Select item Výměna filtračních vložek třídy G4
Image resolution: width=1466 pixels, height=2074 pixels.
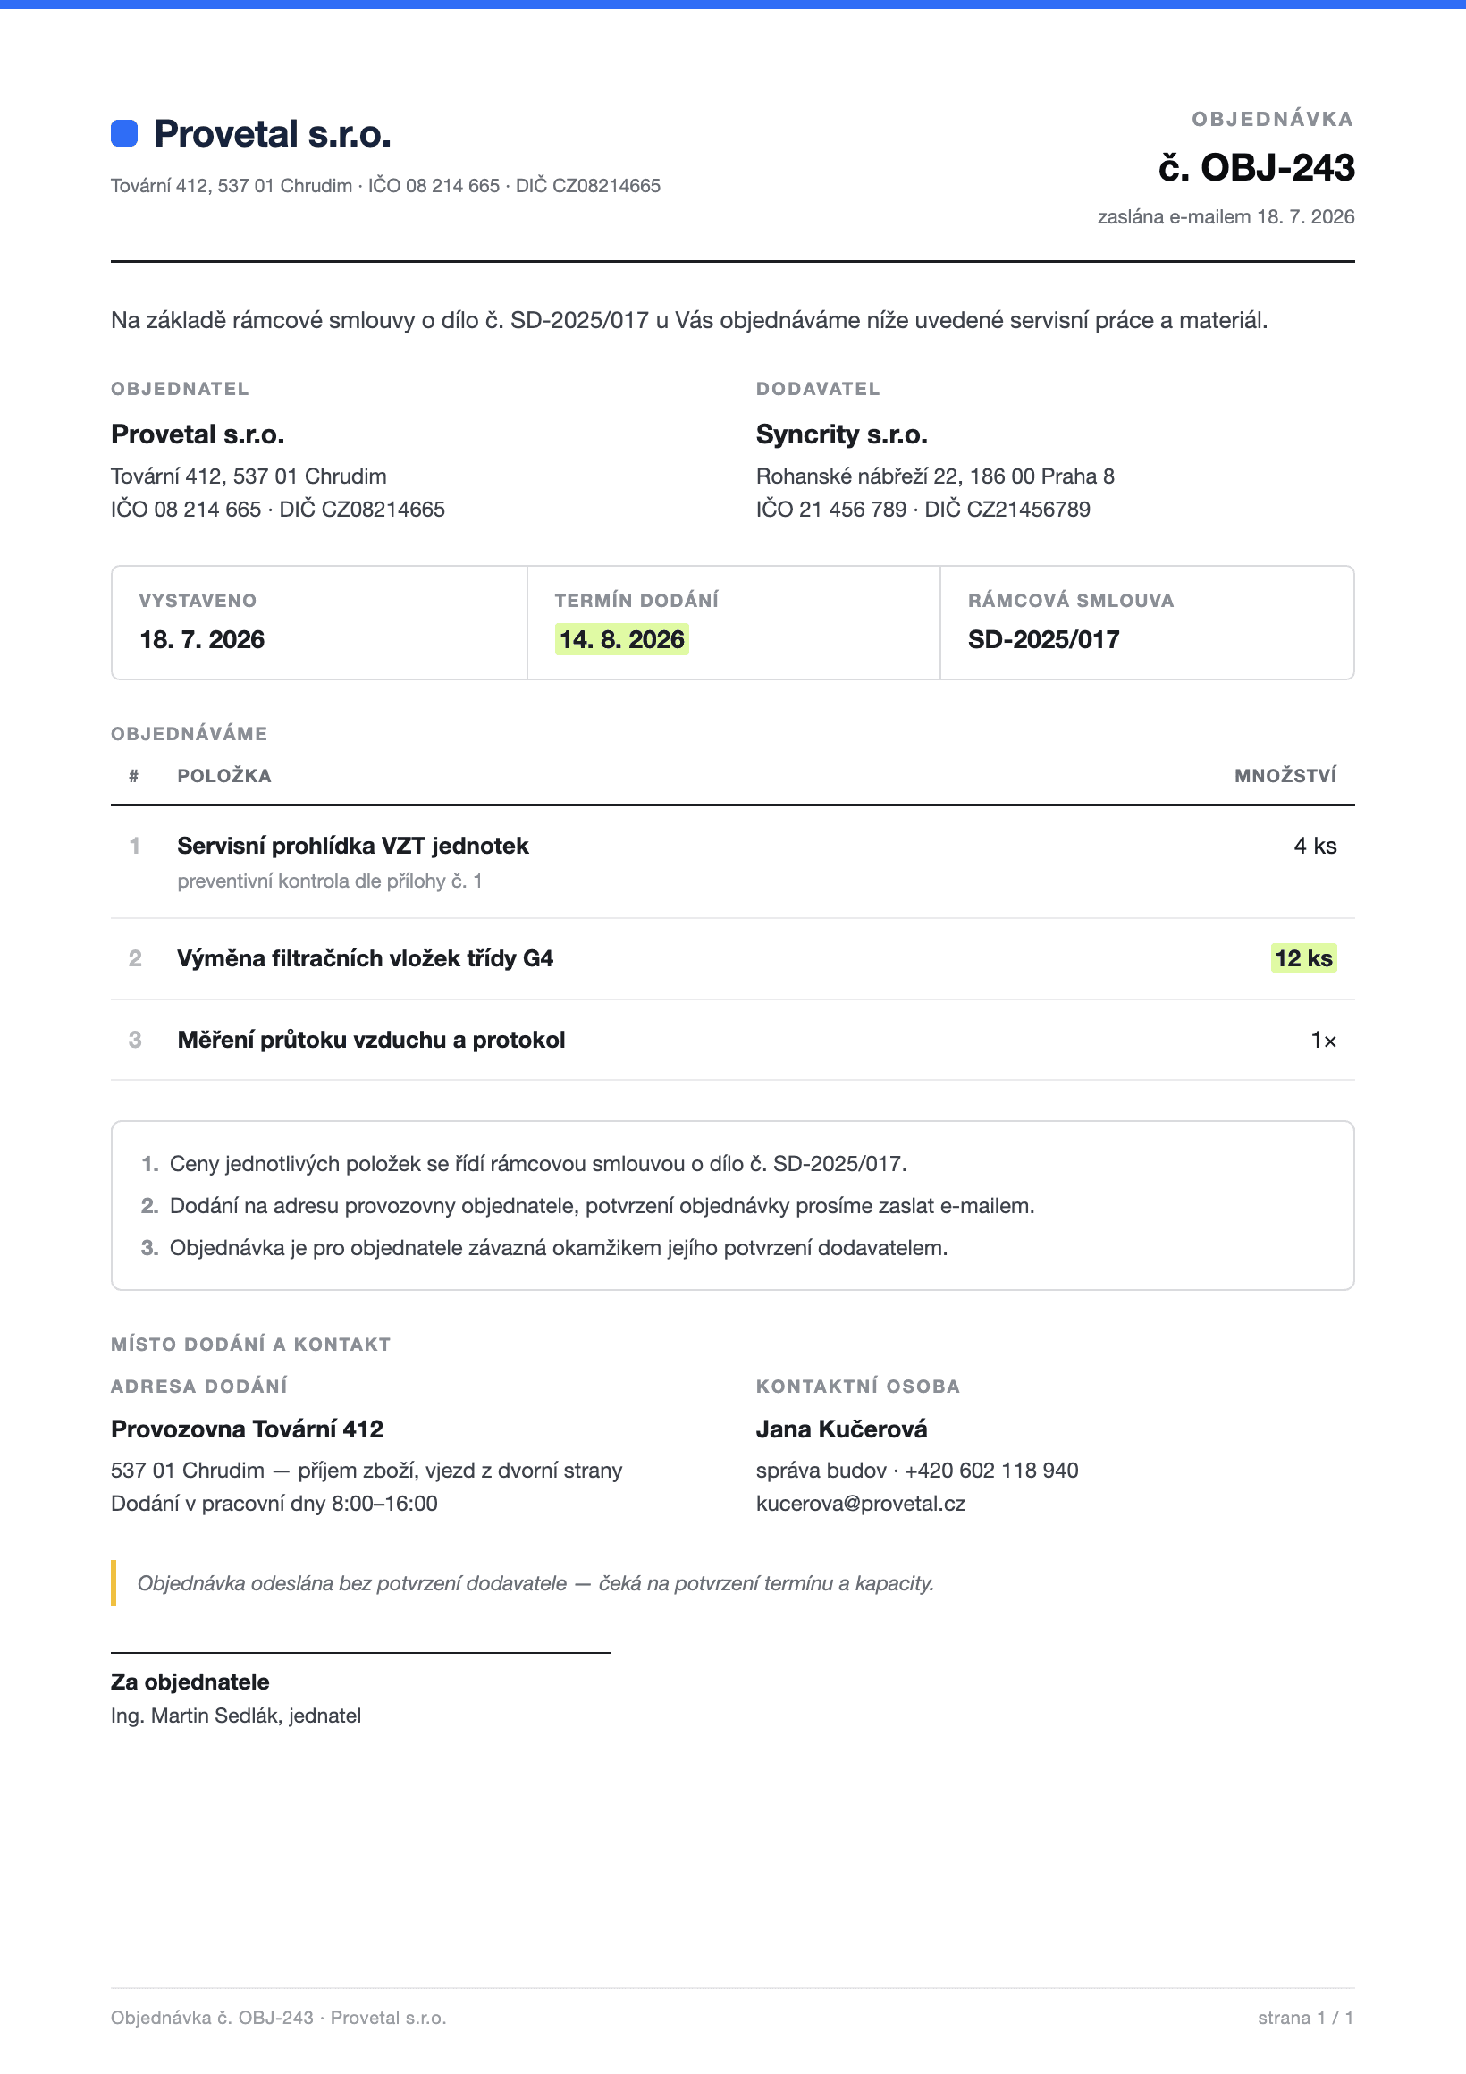coord(365,958)
